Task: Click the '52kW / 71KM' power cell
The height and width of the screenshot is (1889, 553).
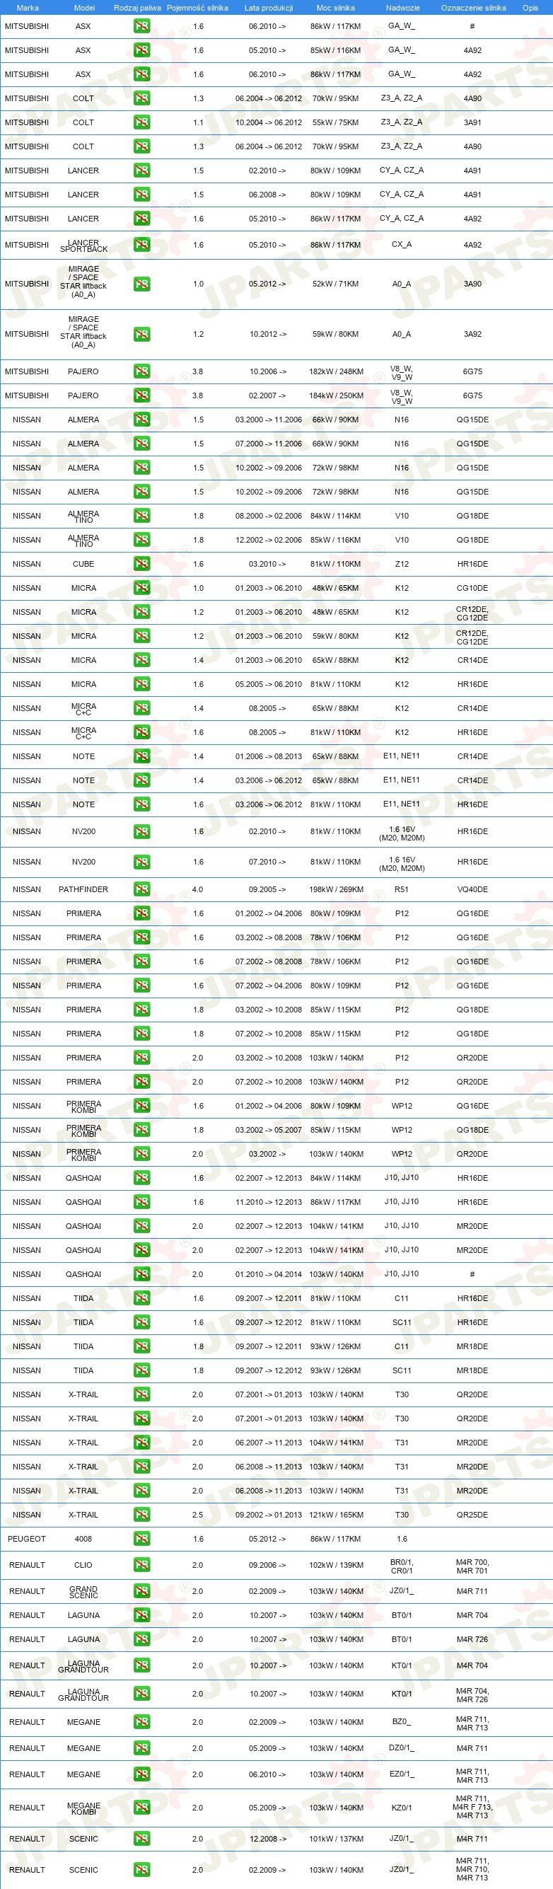Action: 336,284
